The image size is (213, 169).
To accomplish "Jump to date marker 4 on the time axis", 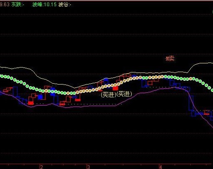I will point(161,167).
